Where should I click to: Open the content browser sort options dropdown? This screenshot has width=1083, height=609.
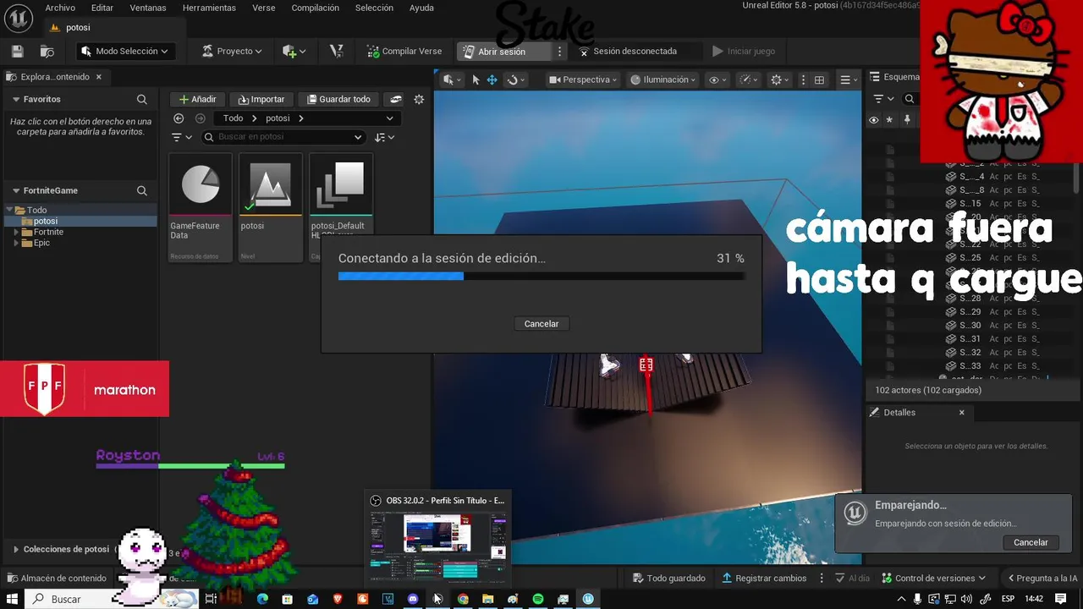coord(385,137)
